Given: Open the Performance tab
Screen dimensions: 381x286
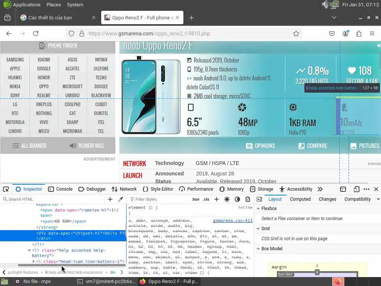Looking at the screenshot, I should pyautogui.click(x=196, y=189).
